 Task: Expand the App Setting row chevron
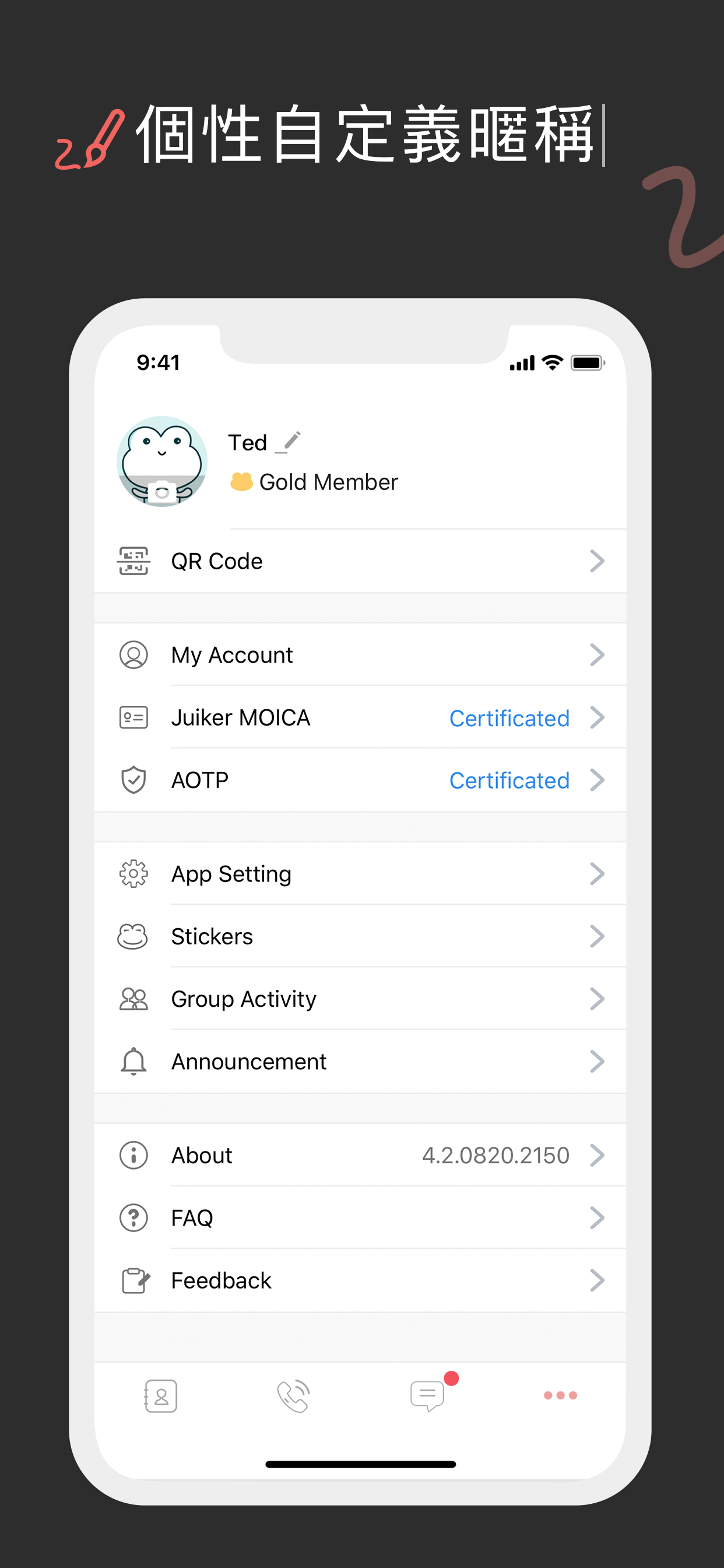[597, 874]
